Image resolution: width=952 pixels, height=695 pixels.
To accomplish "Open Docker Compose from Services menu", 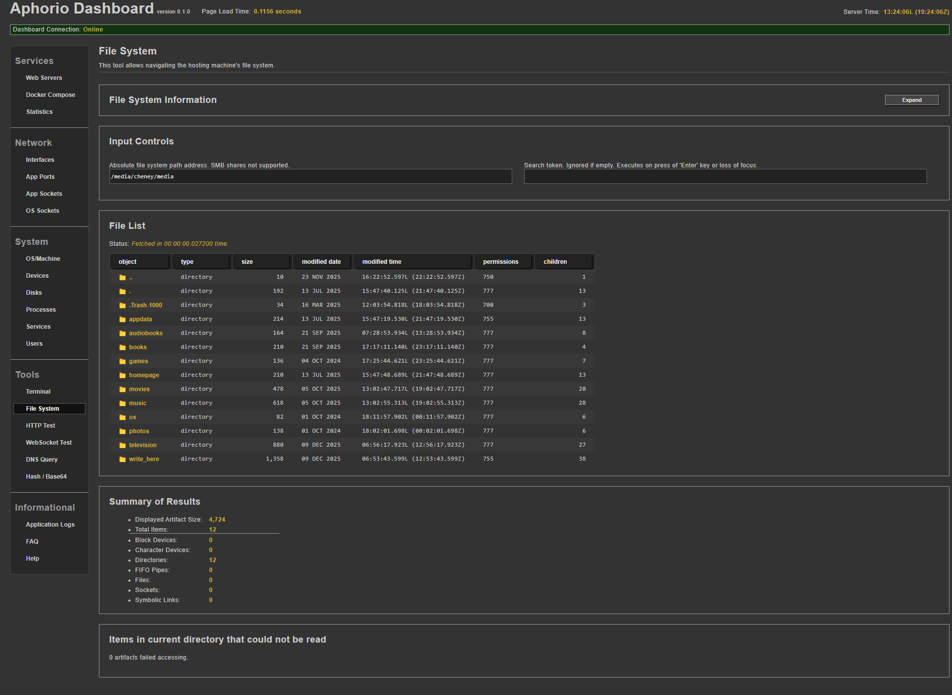I will pyautogui.click(x=50, y=95).
